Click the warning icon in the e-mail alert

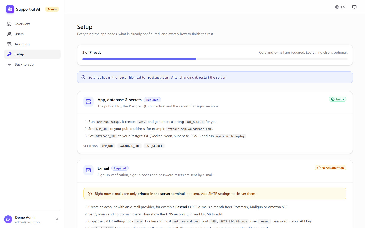90,194
